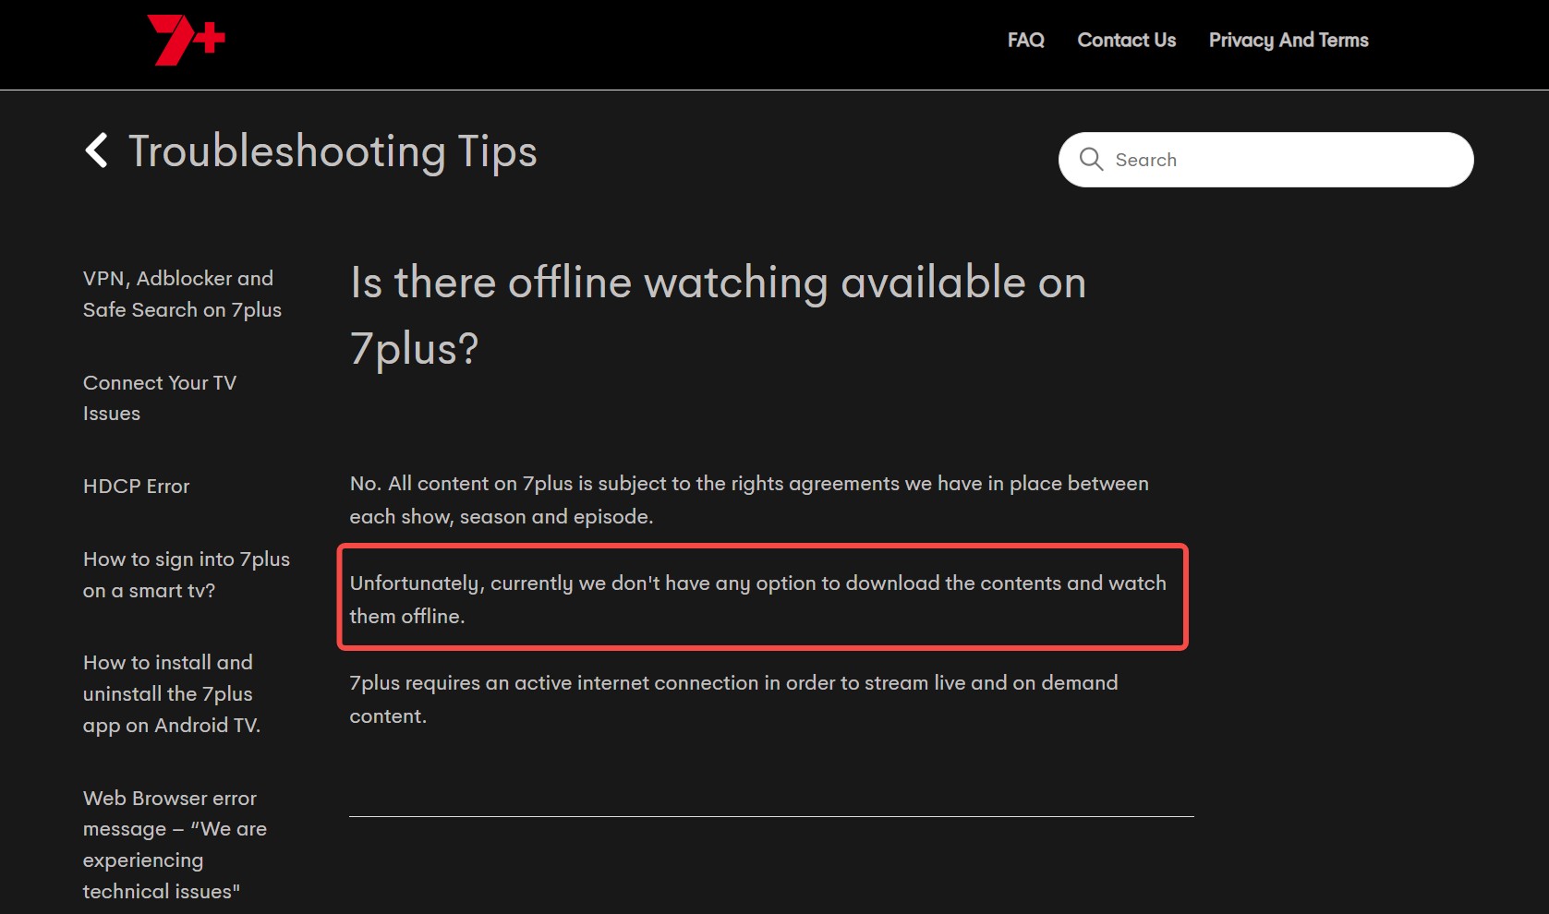This screenshot has height=914, width=1549.
Task: Open Contact Us in header
Action: pos(1126,40)
